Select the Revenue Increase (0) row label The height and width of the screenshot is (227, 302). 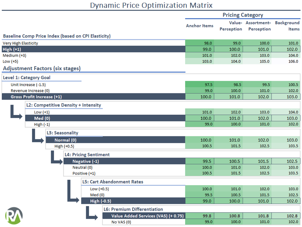click(30, 91)
